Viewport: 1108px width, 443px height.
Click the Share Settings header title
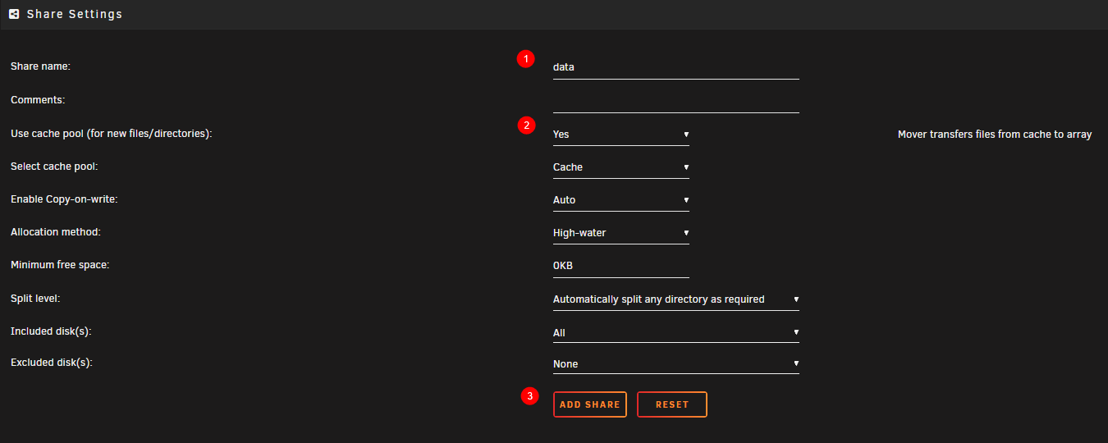point(75,14)
